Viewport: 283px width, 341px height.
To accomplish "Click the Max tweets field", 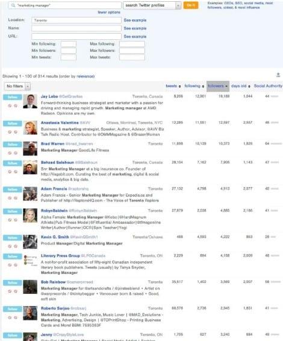I will (x=132, y=57).
